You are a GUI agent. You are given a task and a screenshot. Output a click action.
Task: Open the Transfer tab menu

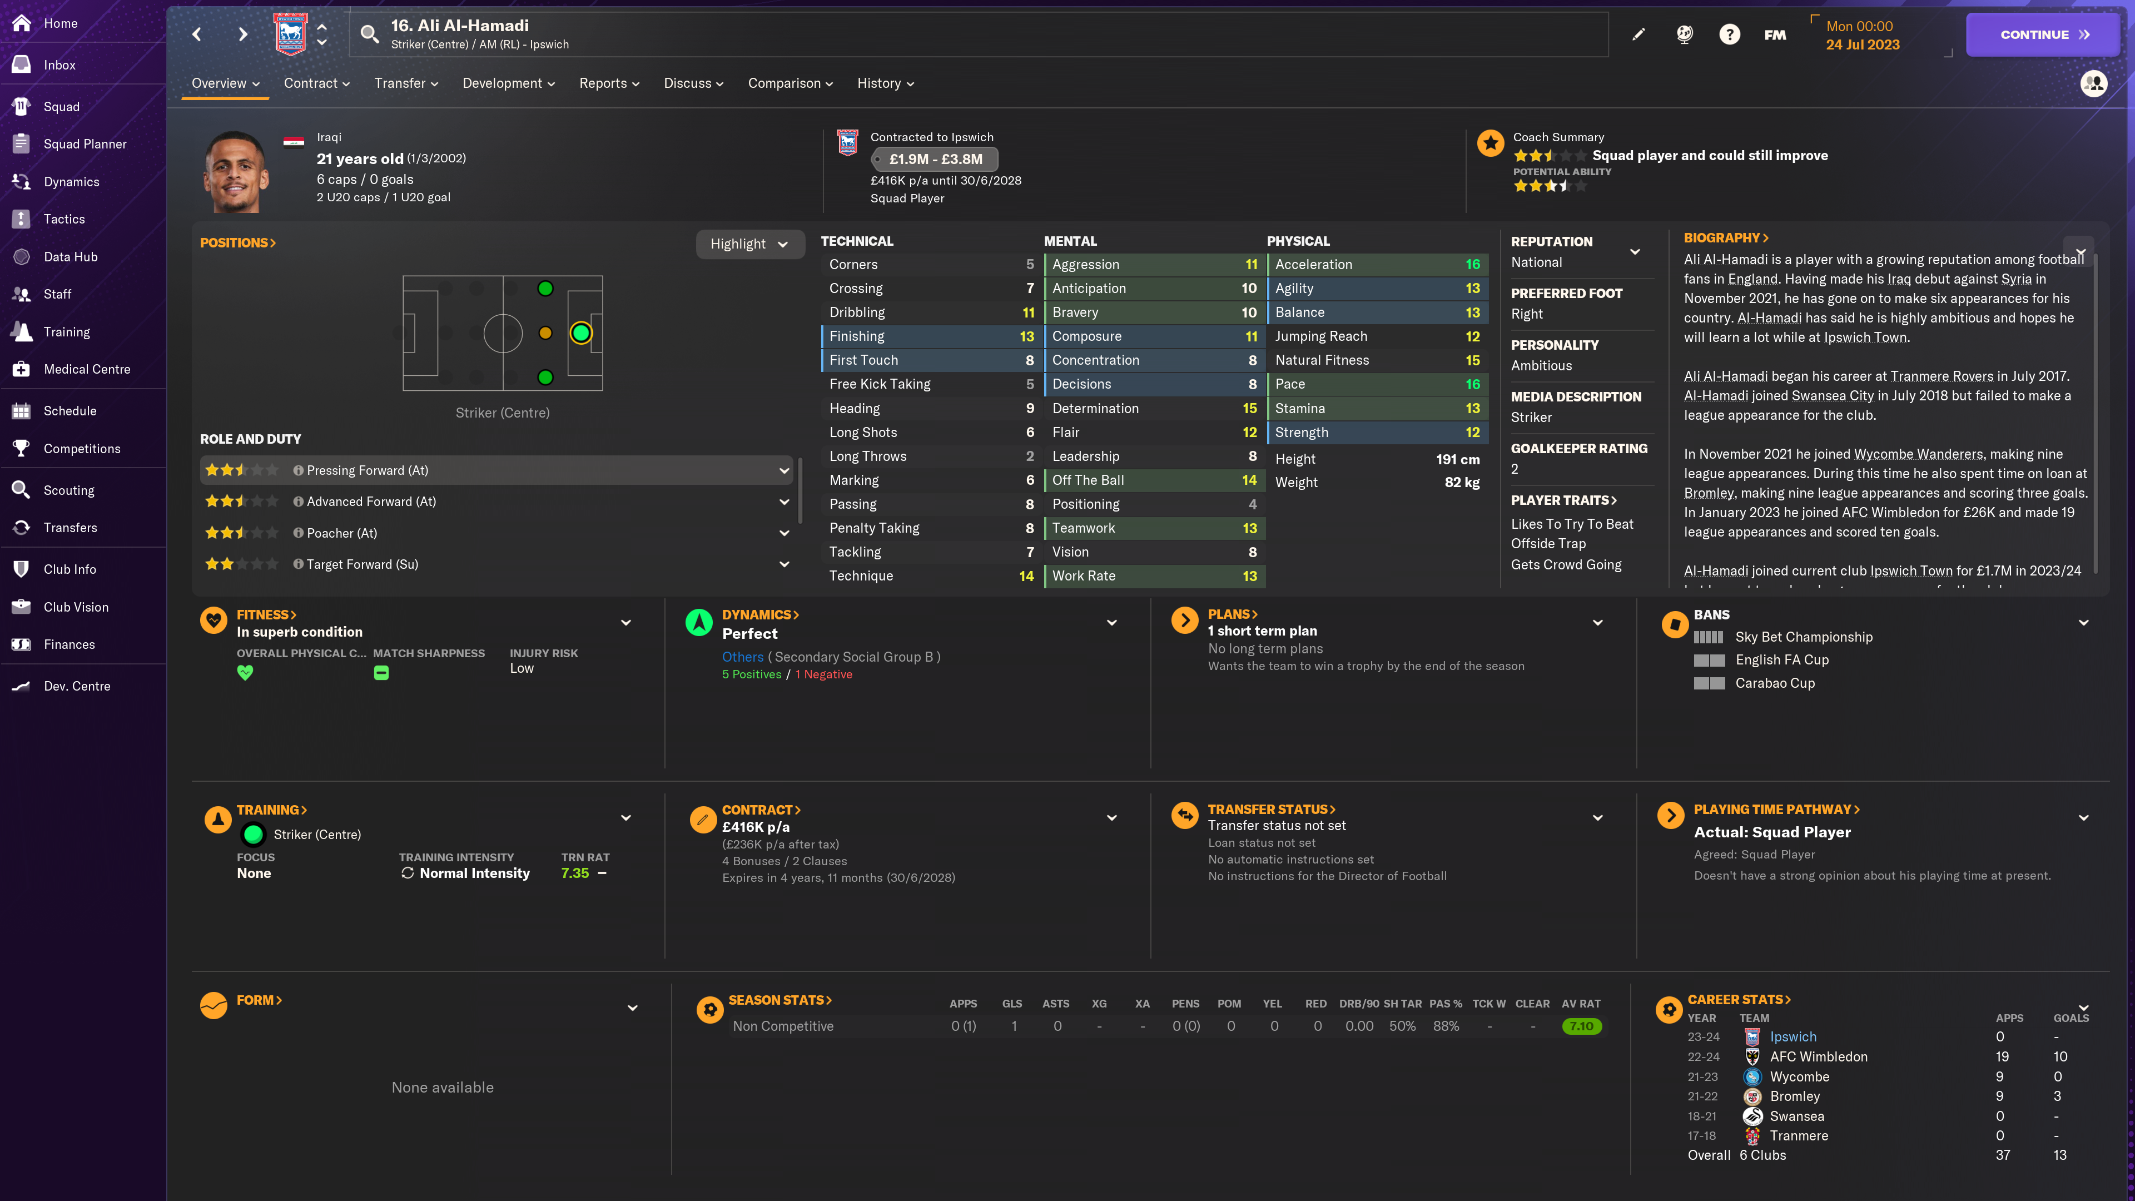(406, 83)
